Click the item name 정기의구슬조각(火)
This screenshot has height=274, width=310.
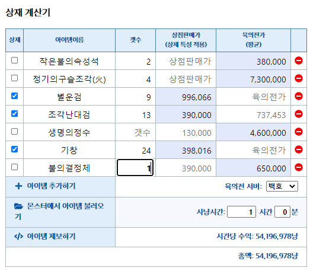pos(69,79)
